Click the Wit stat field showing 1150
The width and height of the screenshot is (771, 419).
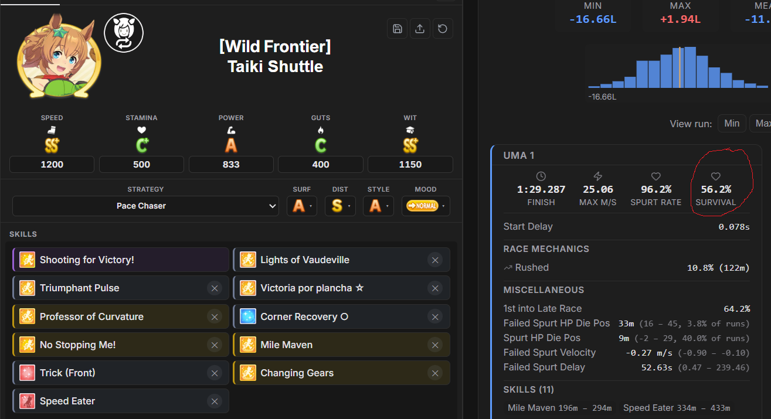(410, 164)
